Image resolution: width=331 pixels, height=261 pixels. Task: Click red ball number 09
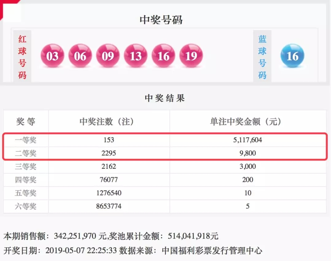pos(108,56)
